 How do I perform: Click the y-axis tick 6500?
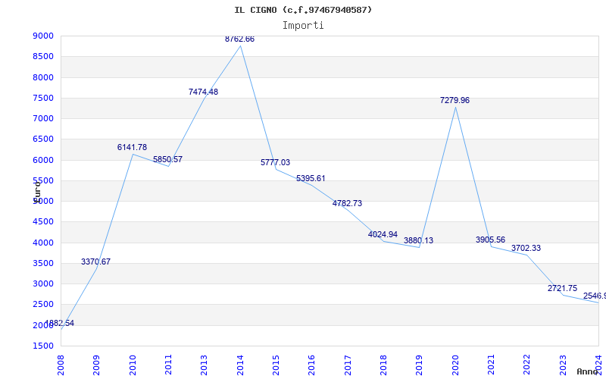coord(43,139)
